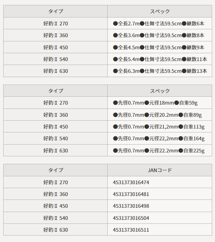Select spec cell 全長2.7m 継数6本
215x242 pixels.
point(160,24)
